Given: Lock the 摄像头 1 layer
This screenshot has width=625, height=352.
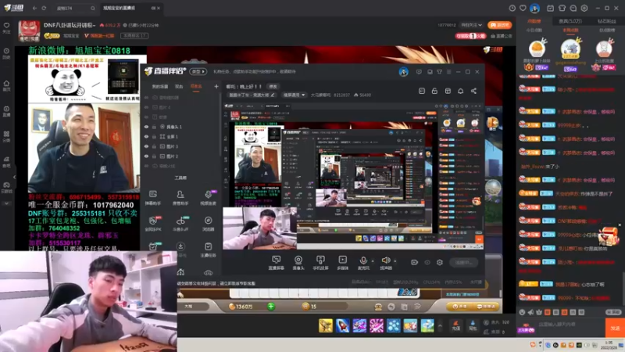Looking at the screenshot, I should click(154, 127).
